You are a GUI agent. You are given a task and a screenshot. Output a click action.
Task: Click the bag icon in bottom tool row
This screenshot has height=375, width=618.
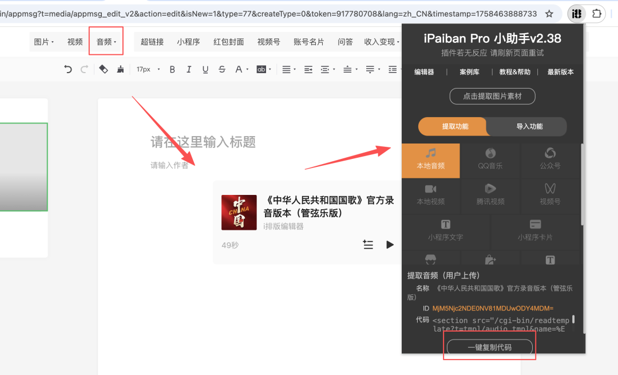490,260
